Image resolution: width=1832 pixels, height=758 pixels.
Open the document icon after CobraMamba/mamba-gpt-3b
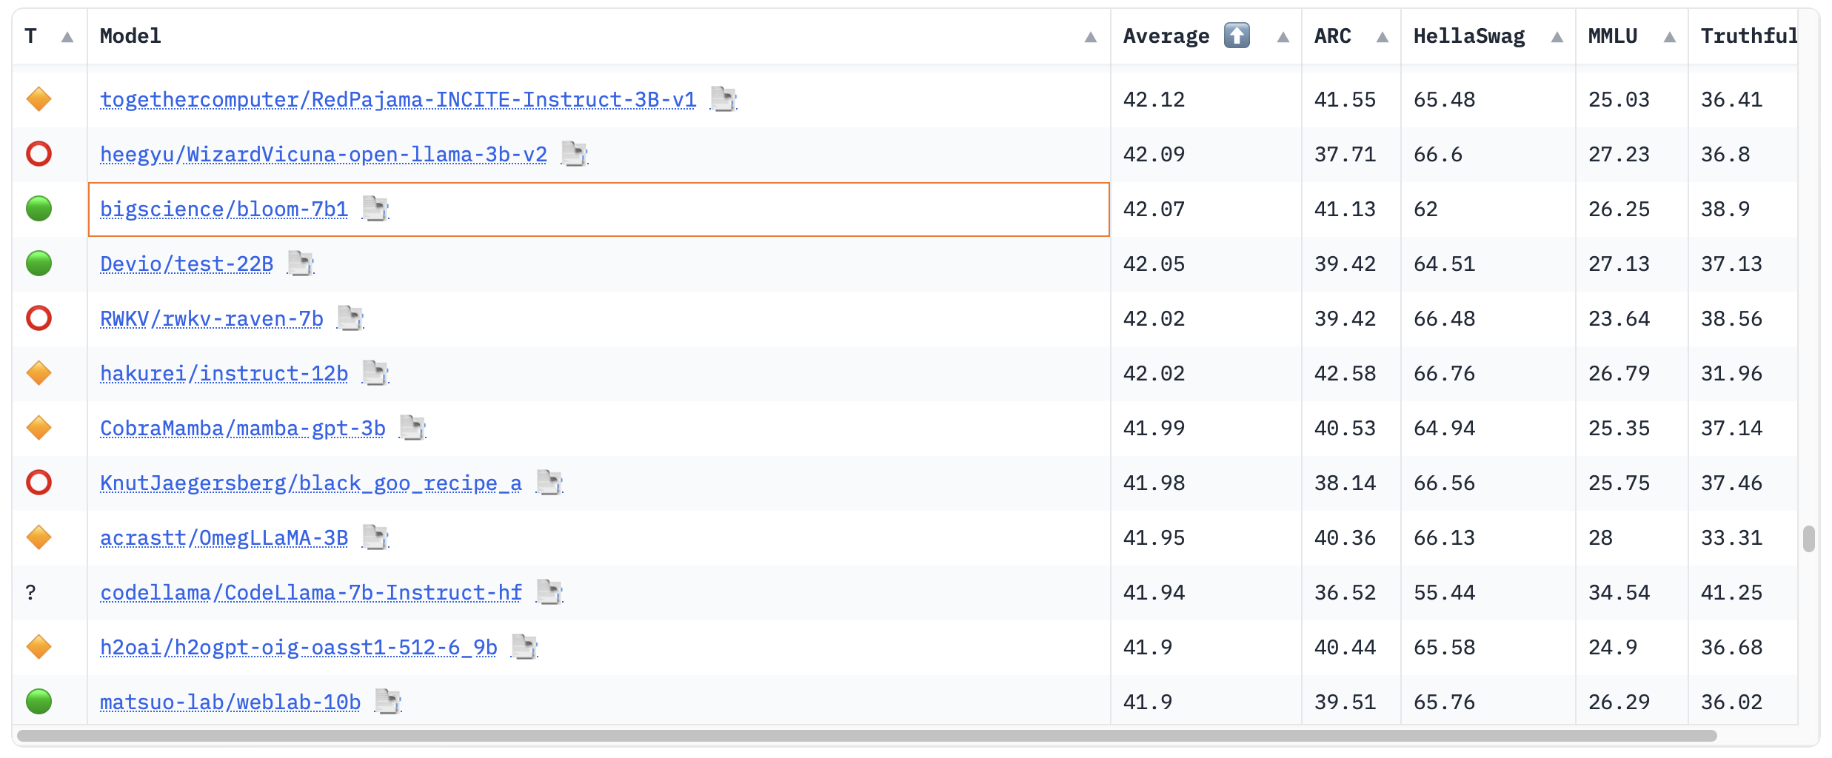tap(412, 428)
